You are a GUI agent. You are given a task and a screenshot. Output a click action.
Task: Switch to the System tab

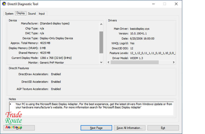click(x=9, y=14)
